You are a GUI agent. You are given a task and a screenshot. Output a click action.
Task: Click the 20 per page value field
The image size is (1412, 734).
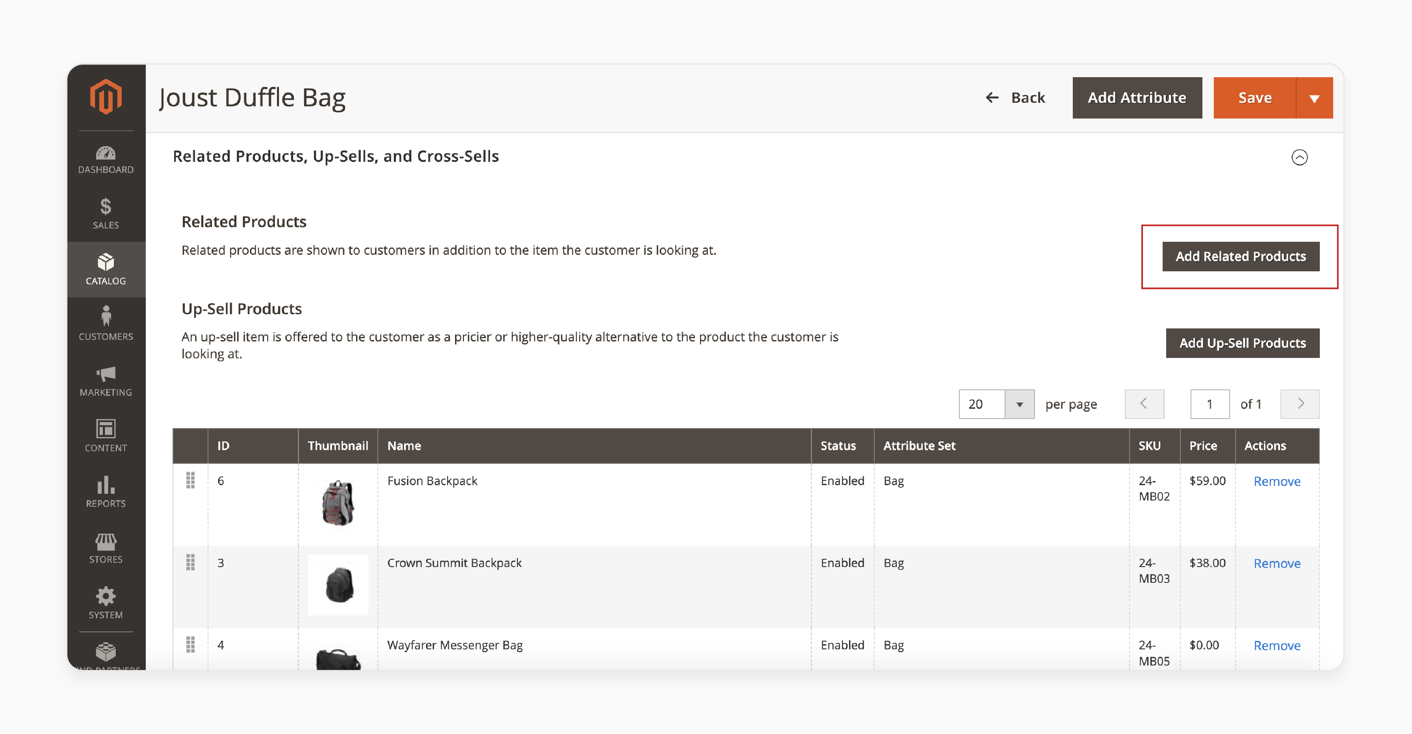(x=982, y=404)
